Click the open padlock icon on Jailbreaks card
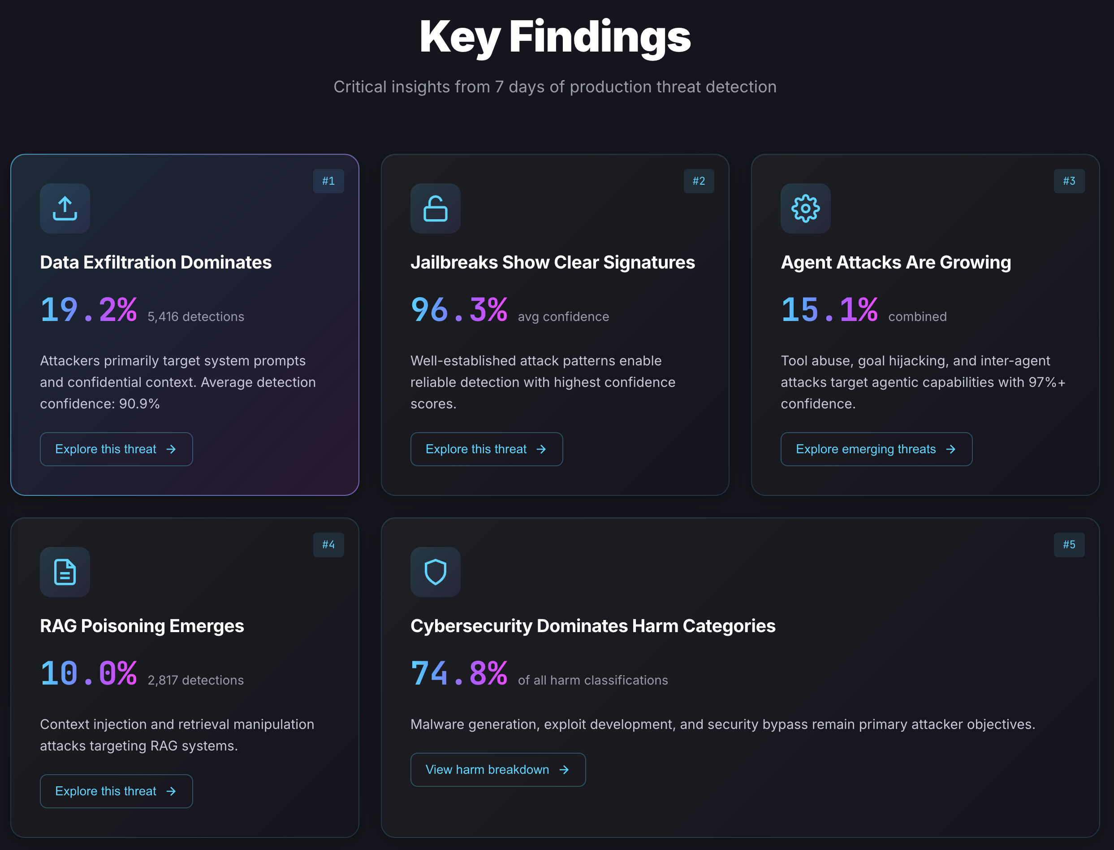Screen dimensions: 1114x850 coord(435,208)
